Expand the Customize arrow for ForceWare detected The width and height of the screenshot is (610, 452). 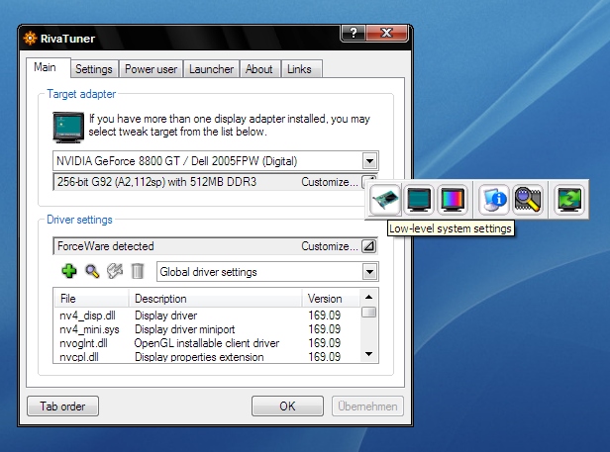coord(368,246)
